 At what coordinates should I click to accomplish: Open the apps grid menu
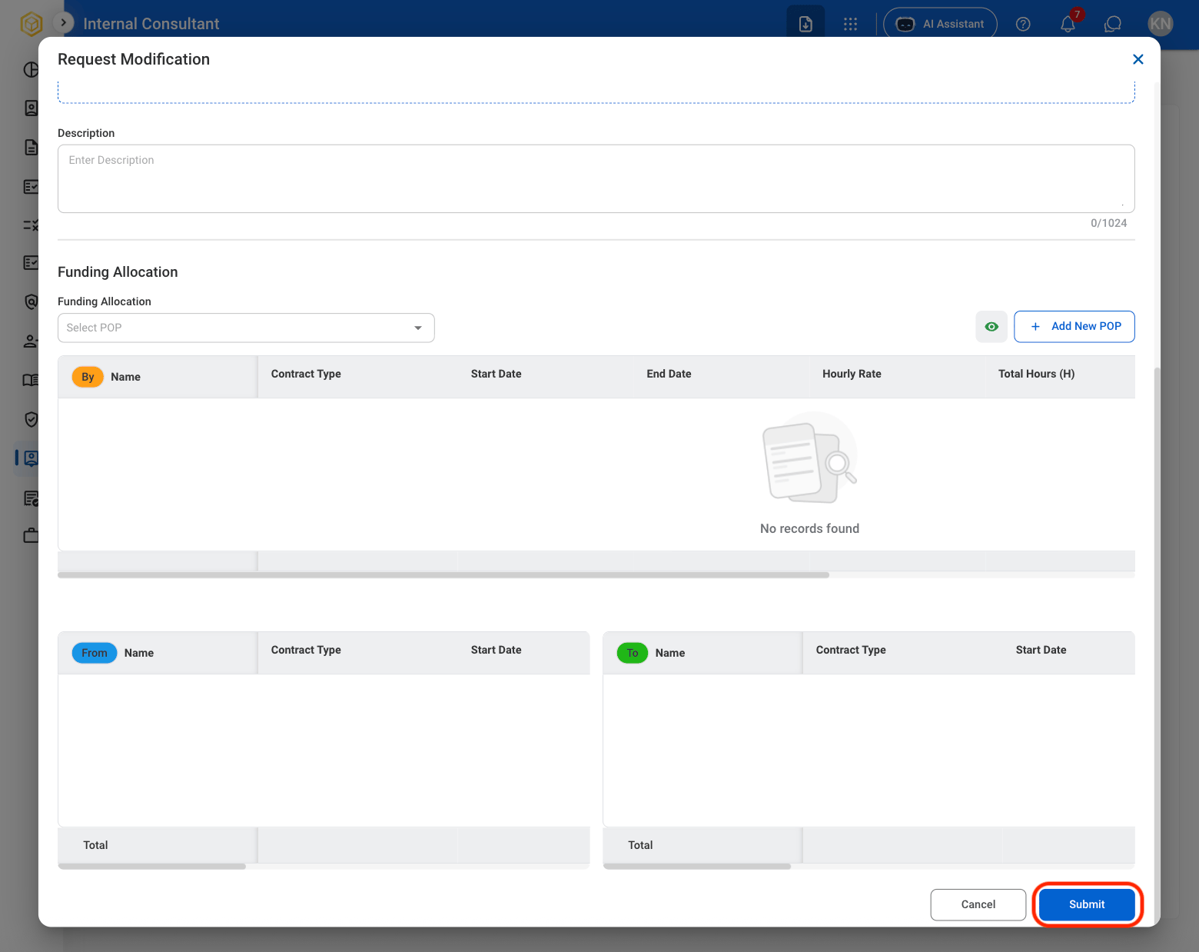(850, 24)
